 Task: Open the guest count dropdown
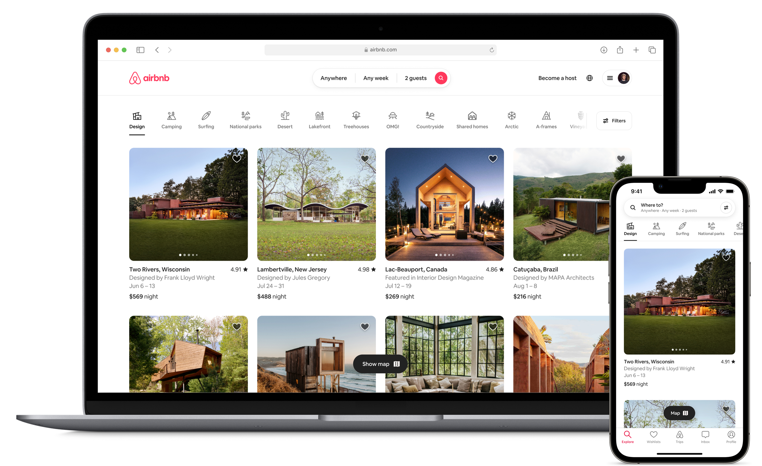pos(415,78)
